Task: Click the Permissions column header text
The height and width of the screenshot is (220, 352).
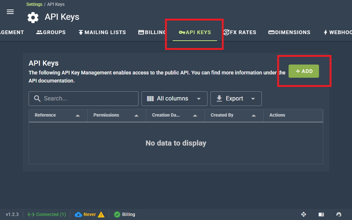Action: pyautogui.click(x=106, y=115)
